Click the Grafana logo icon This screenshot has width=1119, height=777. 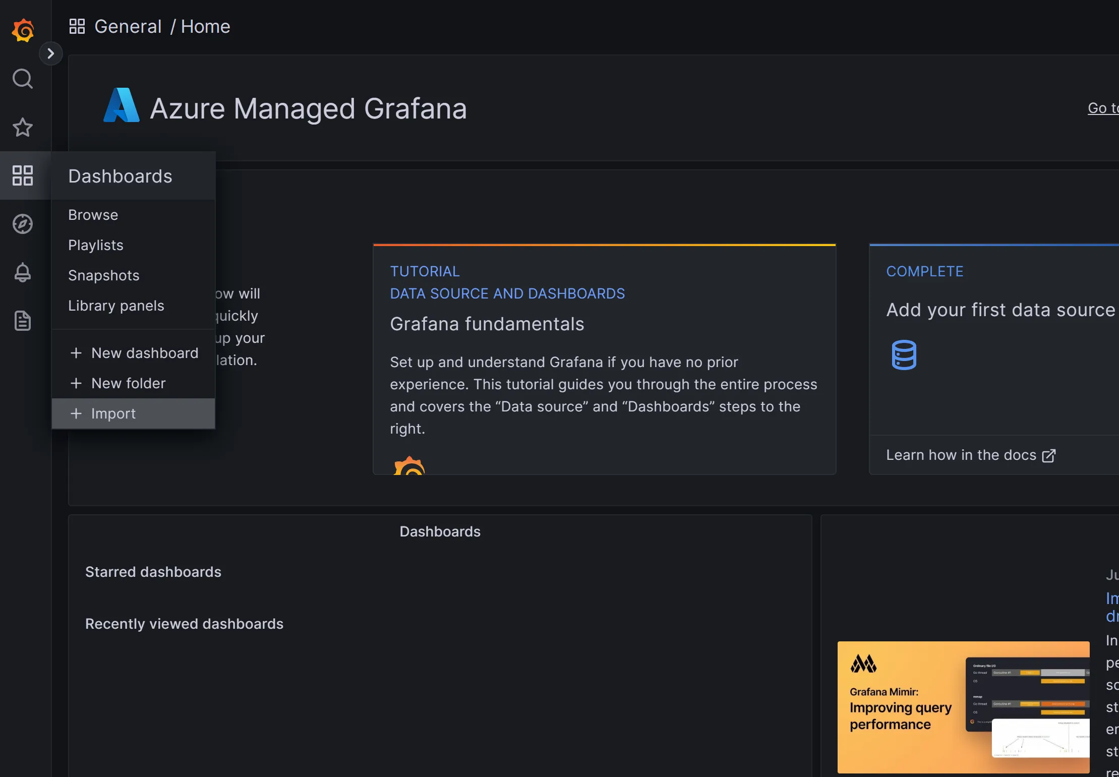click(23, 30)
